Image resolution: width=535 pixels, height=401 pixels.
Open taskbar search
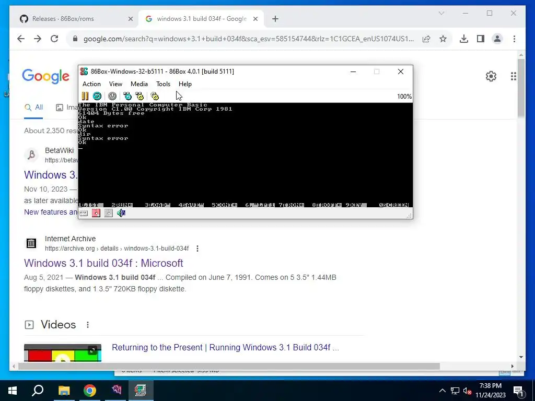[x=38, y=391]
